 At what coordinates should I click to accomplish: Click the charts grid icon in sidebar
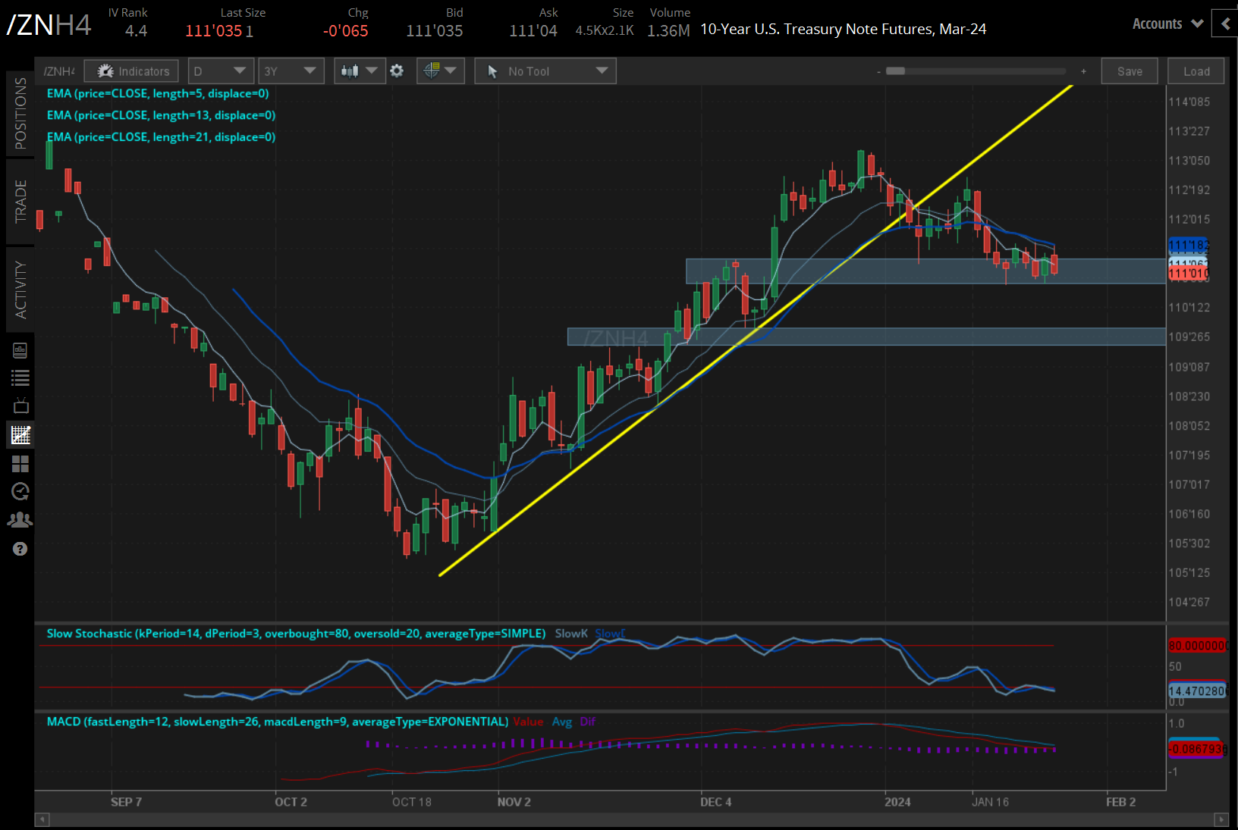(x=20, y=464)
